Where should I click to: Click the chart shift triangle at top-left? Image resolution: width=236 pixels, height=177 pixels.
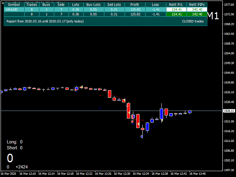[3, 3]
